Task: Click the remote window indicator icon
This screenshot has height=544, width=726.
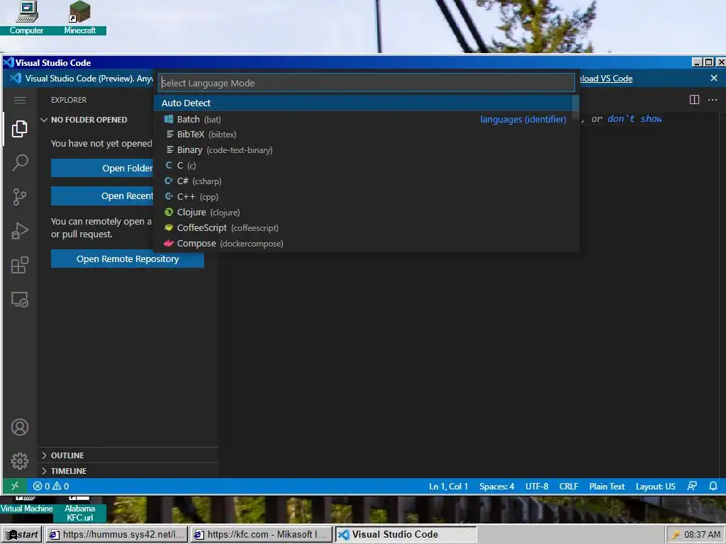Action: [15, 486]
